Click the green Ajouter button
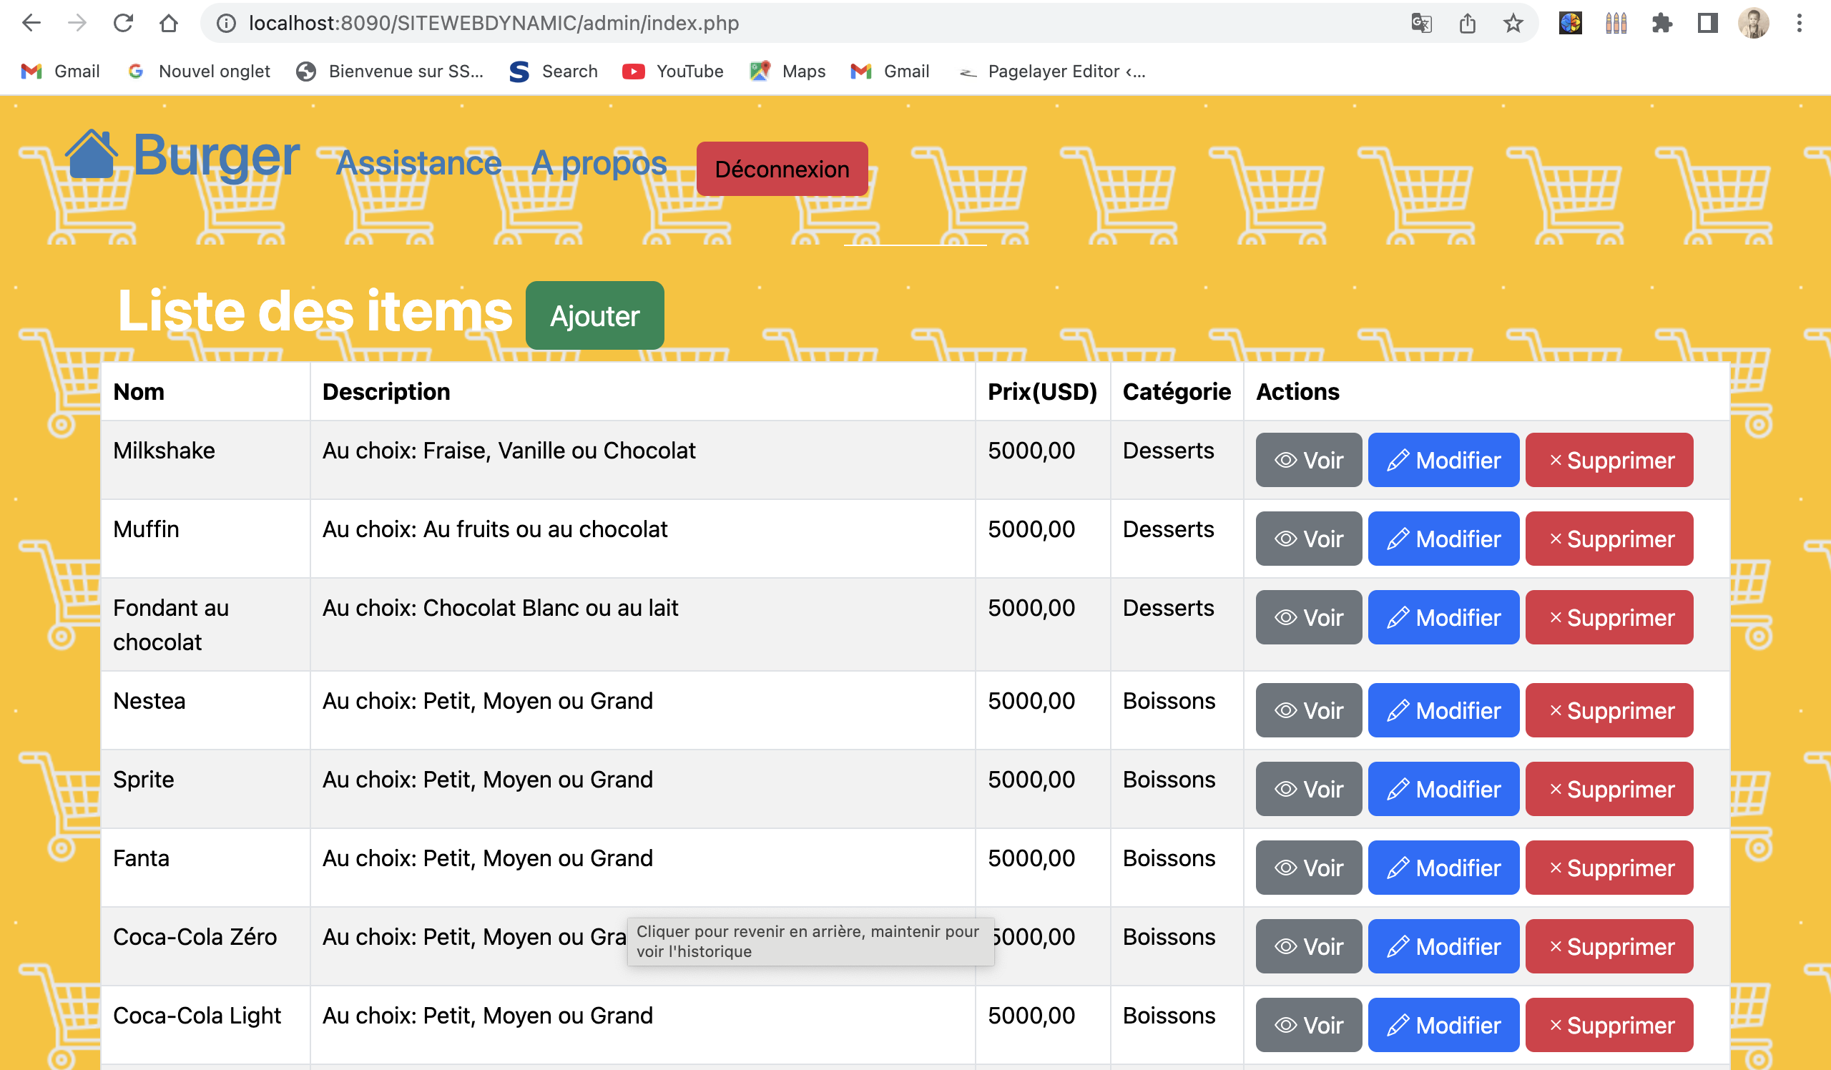The width and height of the screenshot is (1831, 1070). pyautogui.click(x=594, y=316)
